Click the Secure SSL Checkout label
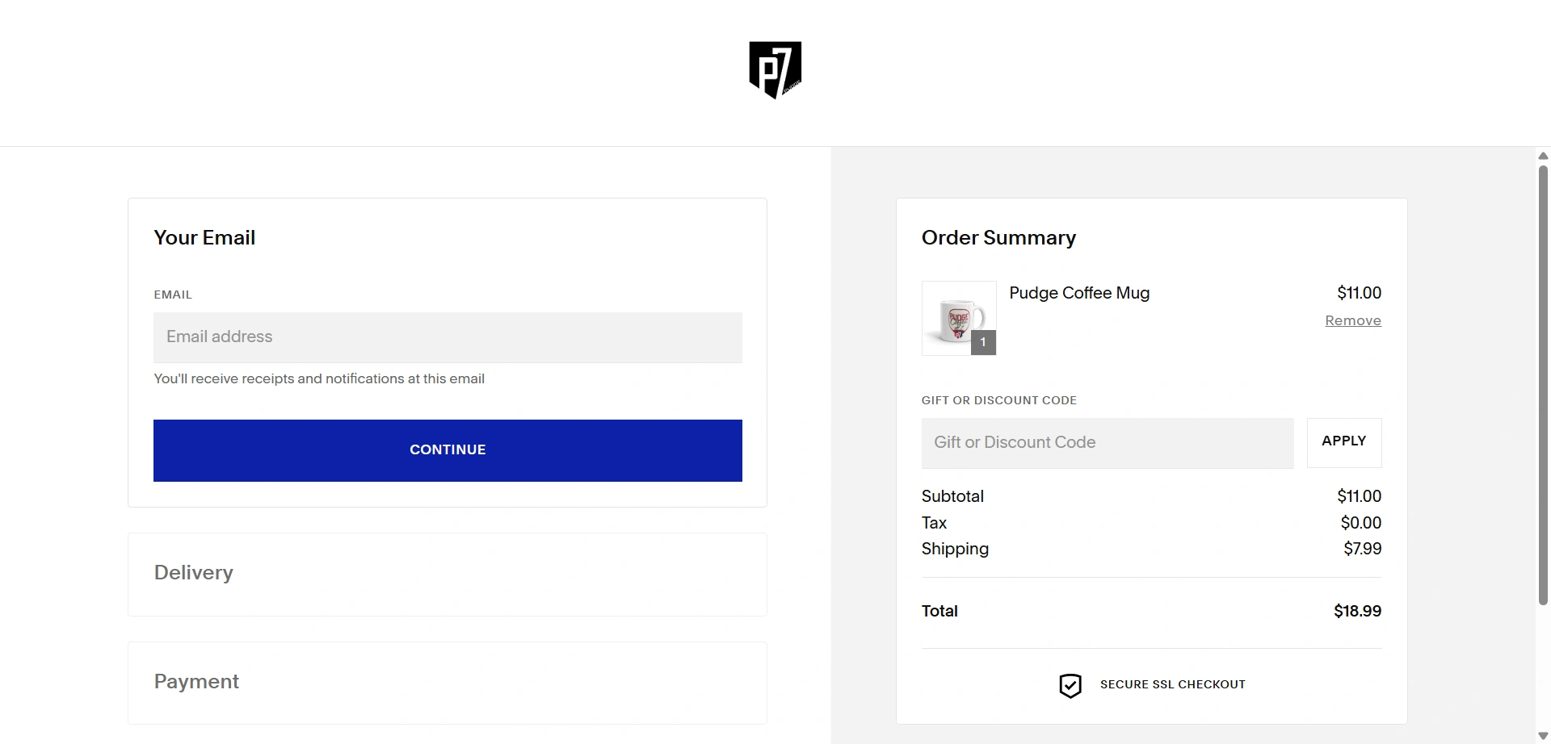The height and width of the screenshot is (744, 1551). (1172, 685)
